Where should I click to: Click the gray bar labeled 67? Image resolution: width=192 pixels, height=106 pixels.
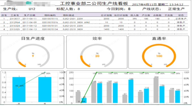tap(125, 99)
